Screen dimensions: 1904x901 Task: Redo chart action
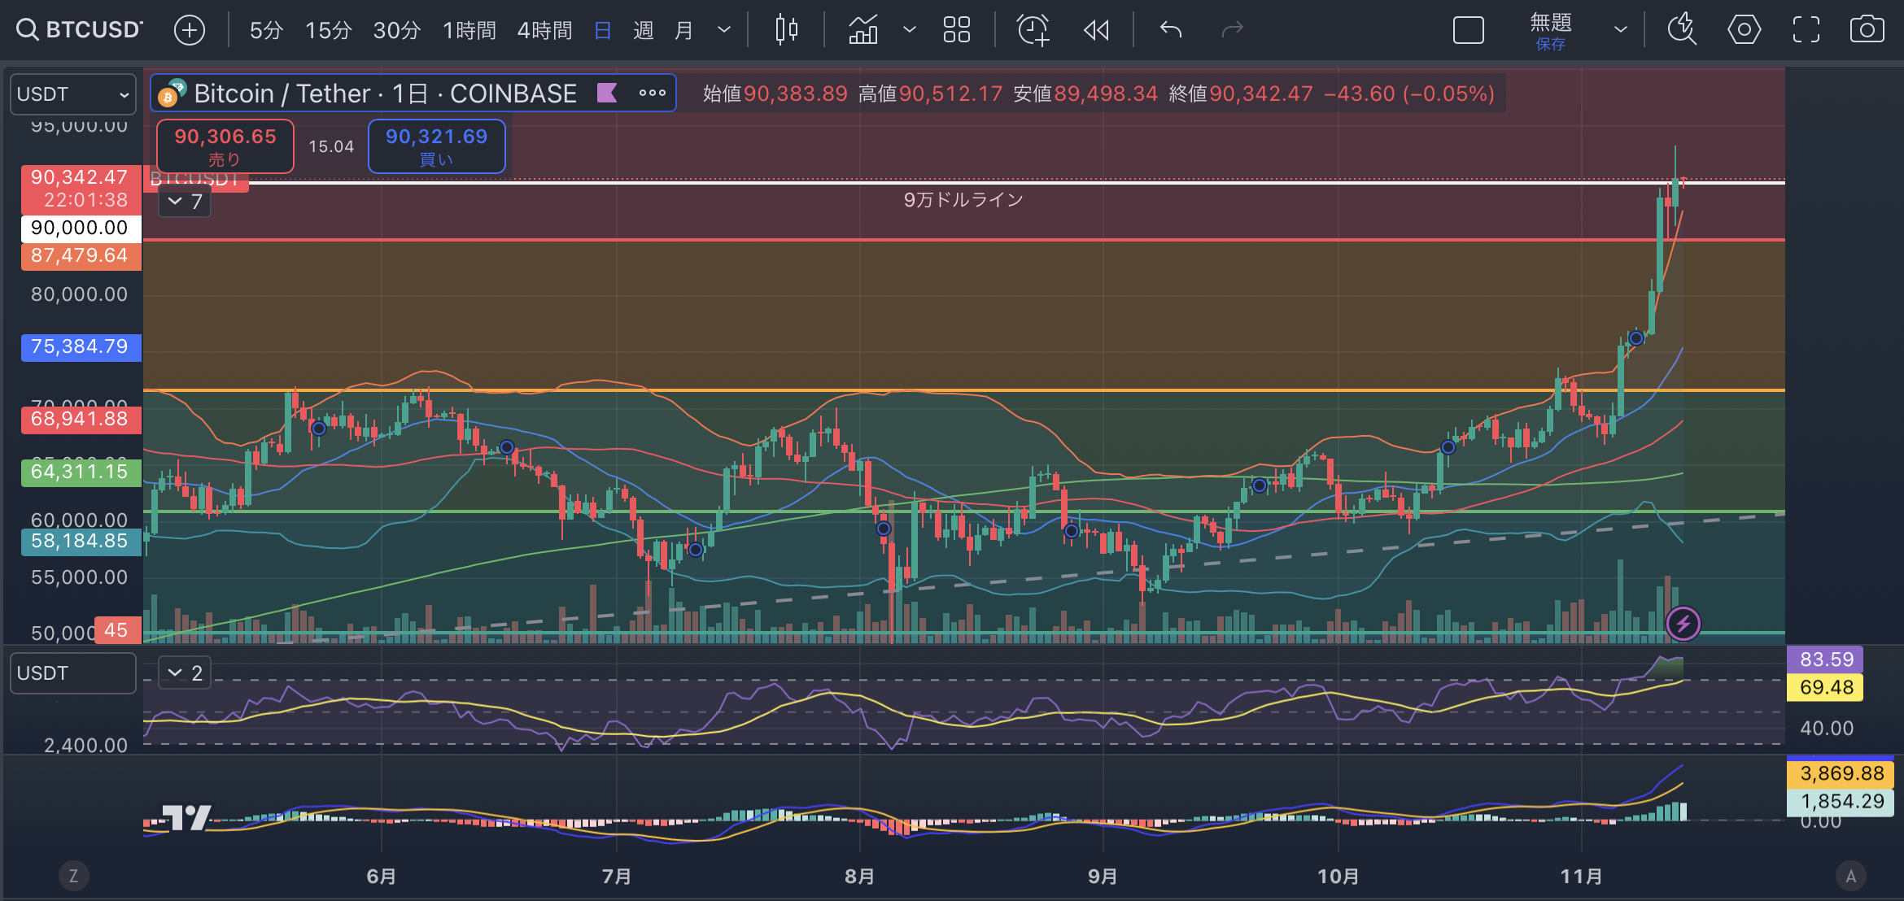point(1233,31)
